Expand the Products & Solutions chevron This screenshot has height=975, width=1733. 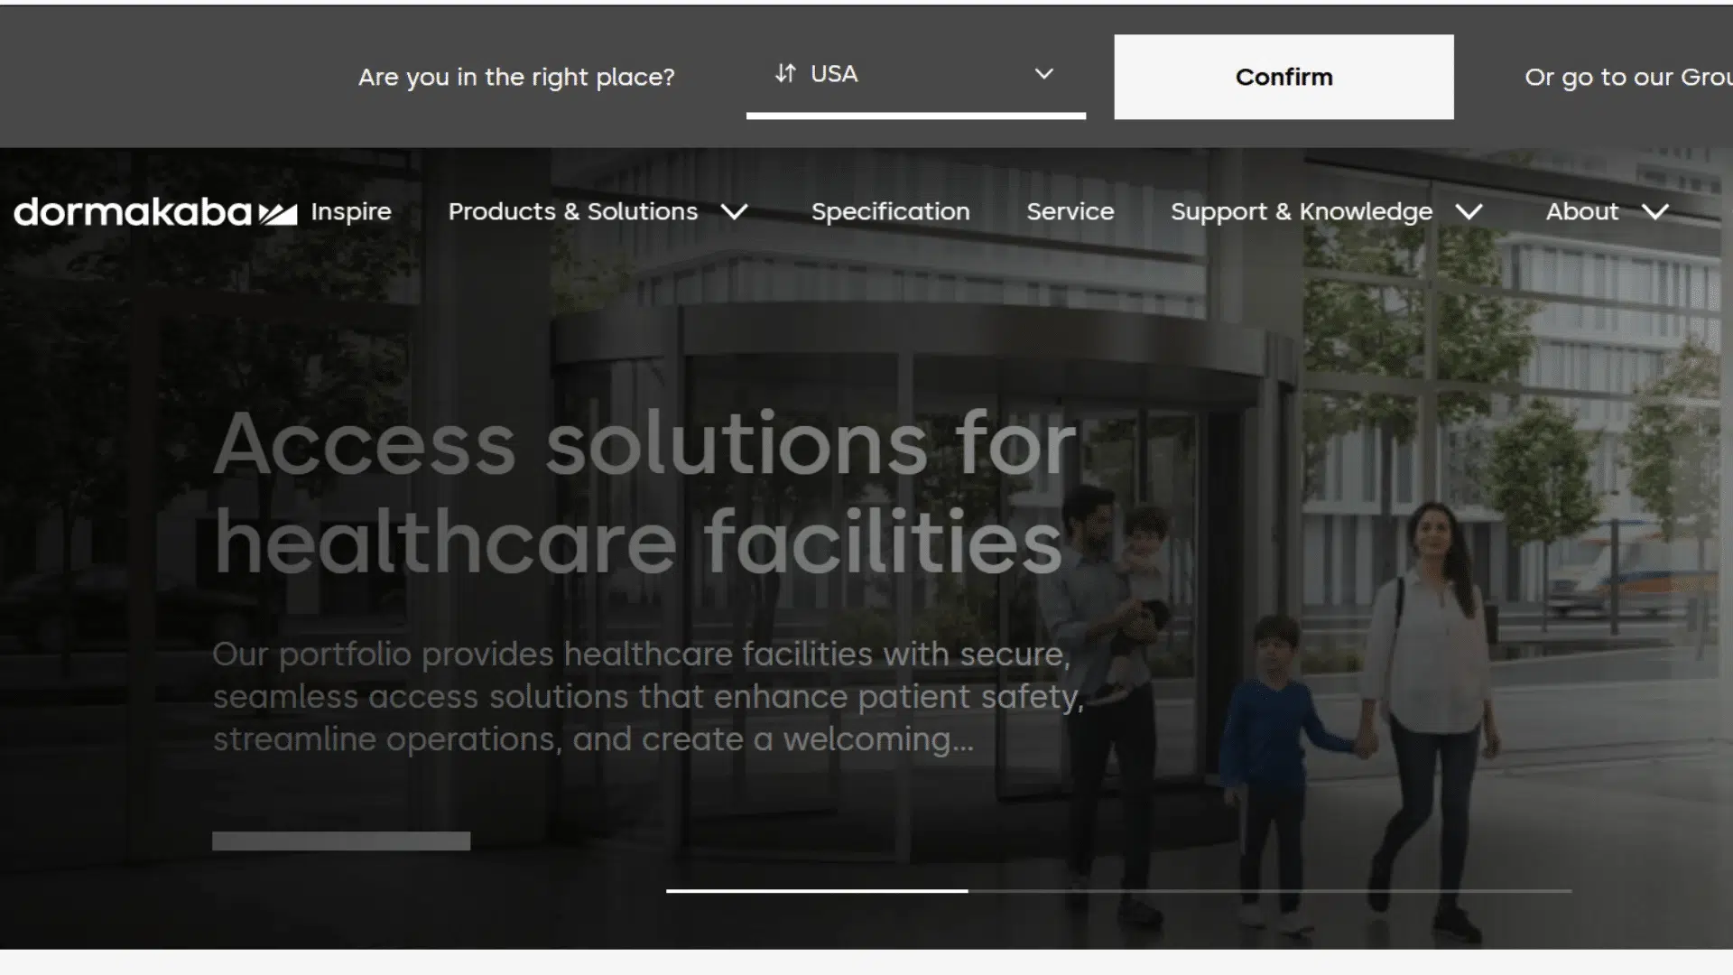[735, 211]
